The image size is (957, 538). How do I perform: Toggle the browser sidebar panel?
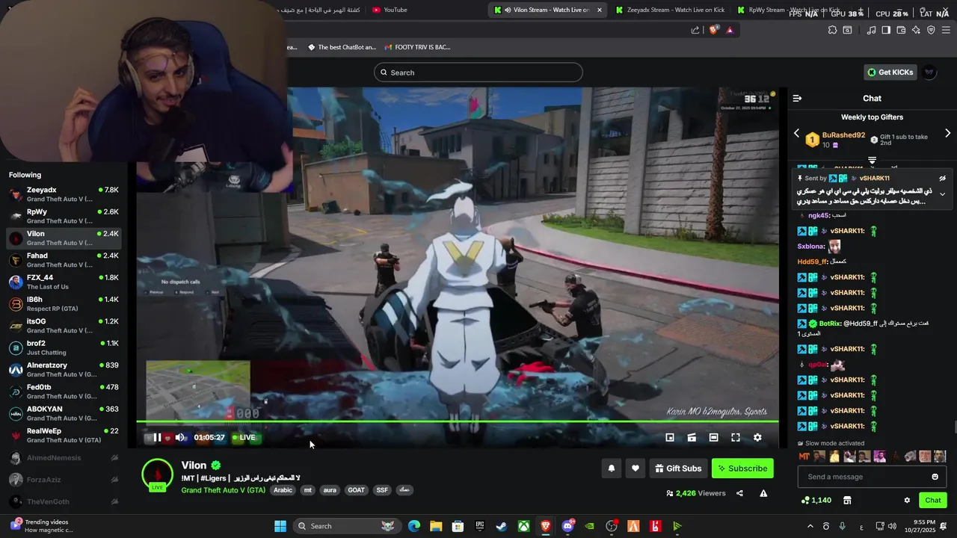886,30
